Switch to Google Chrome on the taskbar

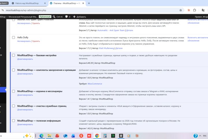point(97,136)
